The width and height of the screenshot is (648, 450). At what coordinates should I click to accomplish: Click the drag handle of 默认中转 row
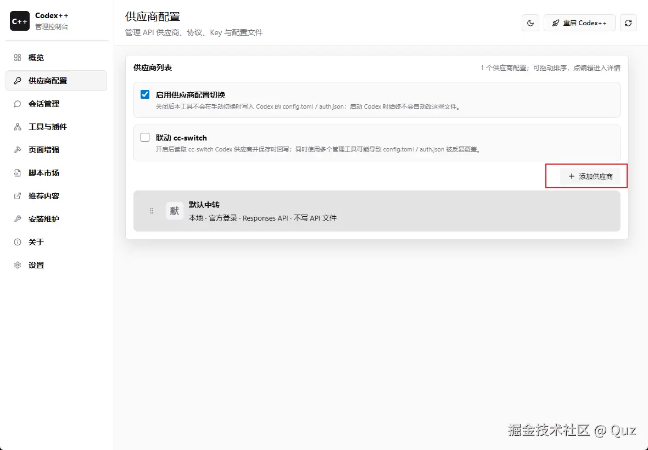coord(152,211)
